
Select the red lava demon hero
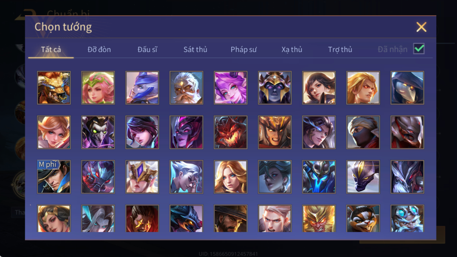coord(230,132)
